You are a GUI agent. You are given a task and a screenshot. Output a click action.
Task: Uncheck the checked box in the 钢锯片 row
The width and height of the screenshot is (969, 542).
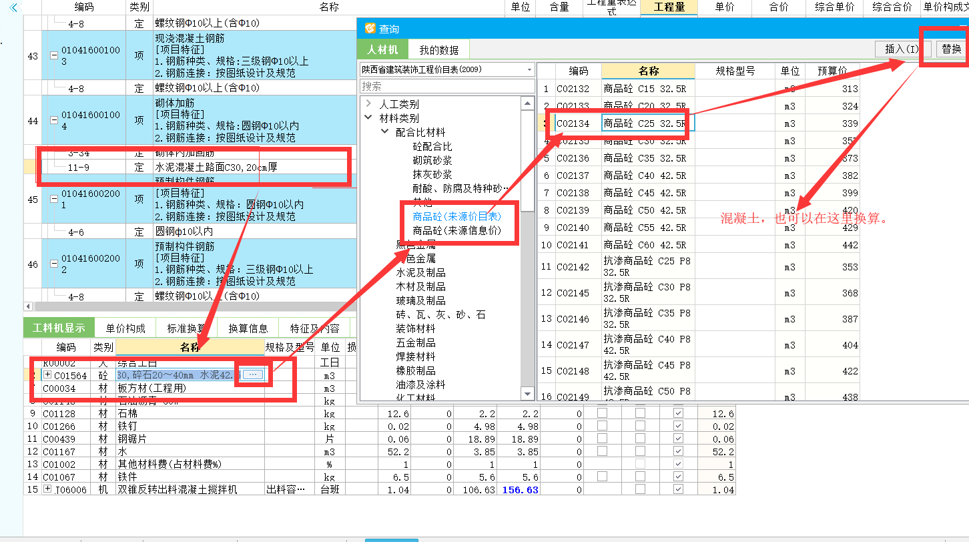click(x=679, y=439)
